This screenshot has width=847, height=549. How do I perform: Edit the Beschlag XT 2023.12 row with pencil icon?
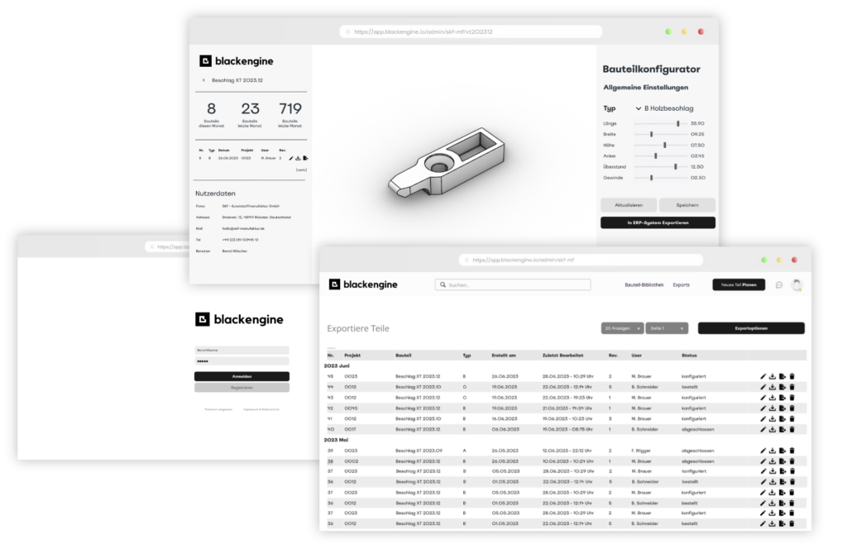tap(763, 376)
